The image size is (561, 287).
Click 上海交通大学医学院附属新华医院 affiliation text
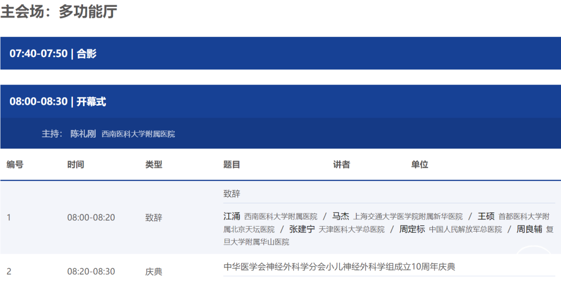408,217
